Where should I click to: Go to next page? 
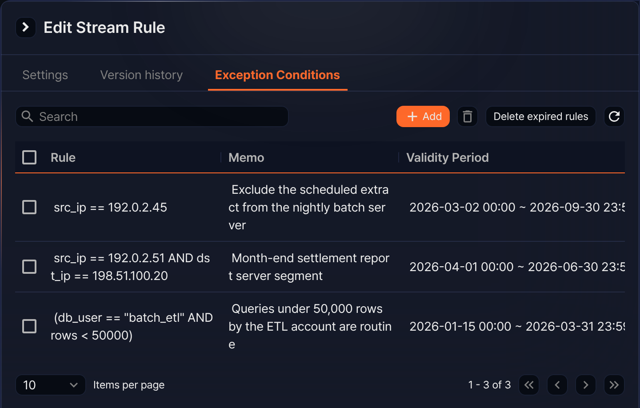click(x=586, y=385)
